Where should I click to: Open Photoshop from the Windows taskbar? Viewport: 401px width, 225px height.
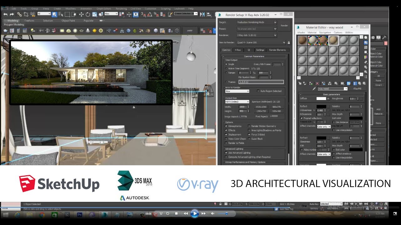tap(80, 215)
